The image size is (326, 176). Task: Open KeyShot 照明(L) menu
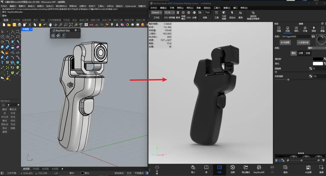pyautogui.click(x=180, y=8)
